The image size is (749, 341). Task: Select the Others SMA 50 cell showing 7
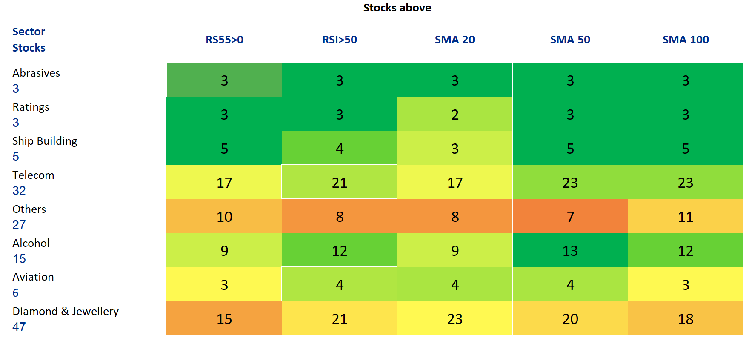click(570, 216)
